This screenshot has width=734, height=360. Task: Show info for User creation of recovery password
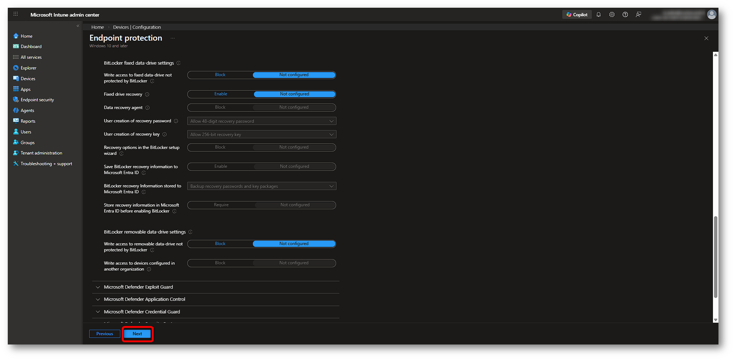pos(176,121)
